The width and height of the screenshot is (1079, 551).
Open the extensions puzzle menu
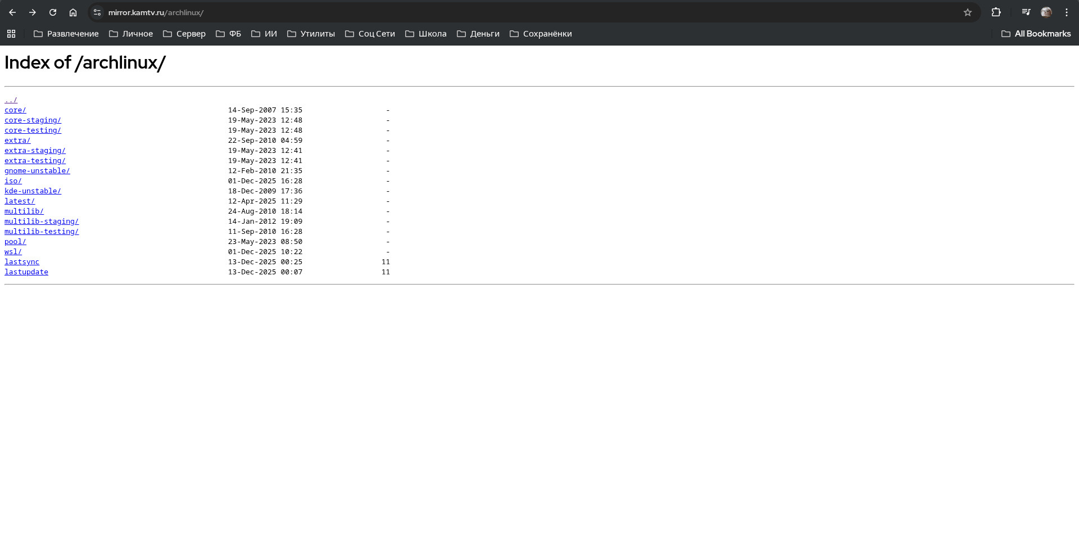click(x=996, y=12)
